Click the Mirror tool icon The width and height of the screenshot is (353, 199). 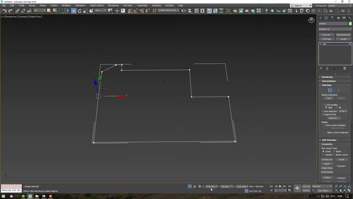click(184, 11)
